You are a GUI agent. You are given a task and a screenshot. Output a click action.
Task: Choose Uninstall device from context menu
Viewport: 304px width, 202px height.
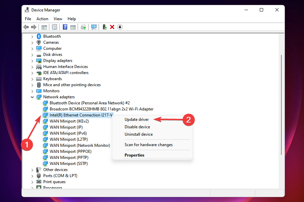pos(138,134)
